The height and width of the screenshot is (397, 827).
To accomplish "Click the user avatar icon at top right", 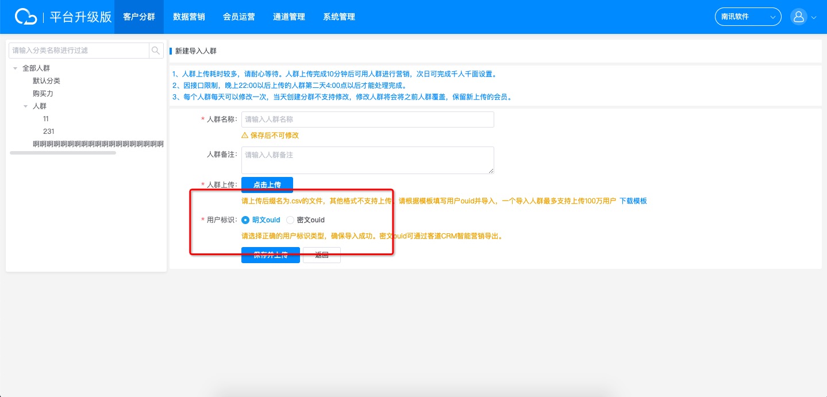I will [x=798, y=17].
